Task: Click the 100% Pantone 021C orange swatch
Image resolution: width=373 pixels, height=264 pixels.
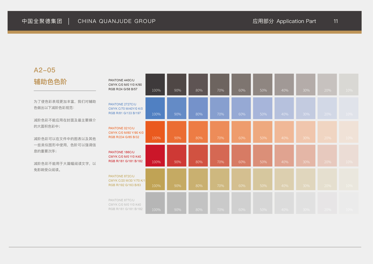Action: (155, 132)
